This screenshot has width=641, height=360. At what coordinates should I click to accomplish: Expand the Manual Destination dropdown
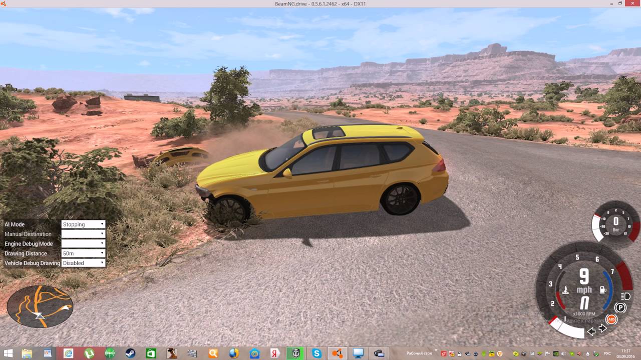(x=83, y=234)
